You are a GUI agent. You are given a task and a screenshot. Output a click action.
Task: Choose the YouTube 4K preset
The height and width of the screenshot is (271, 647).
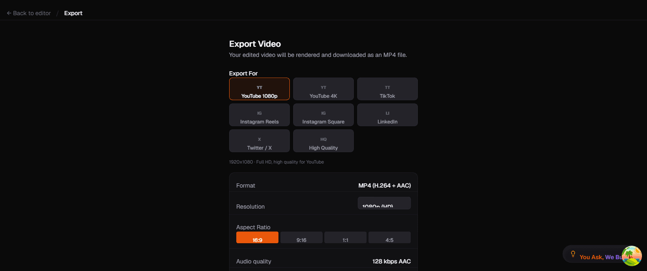(x=323, y=89)
